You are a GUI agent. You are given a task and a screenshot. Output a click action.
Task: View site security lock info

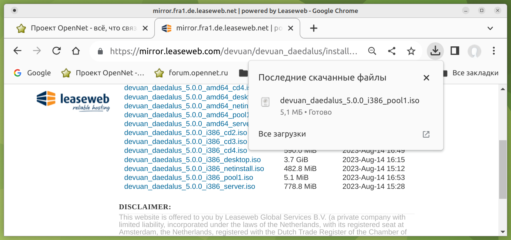(100, 51)
